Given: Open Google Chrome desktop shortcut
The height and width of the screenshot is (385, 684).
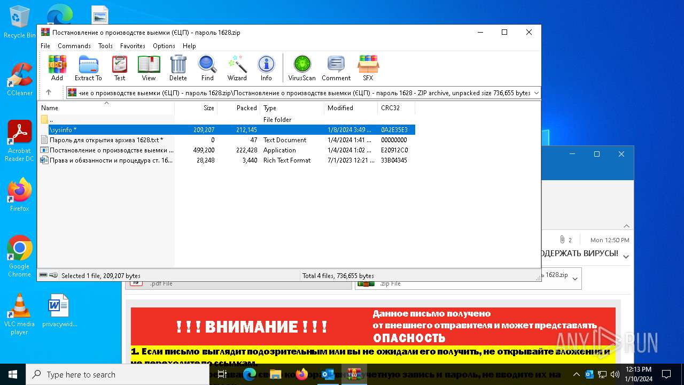Looking at the screenshot, I should point(19,257).
